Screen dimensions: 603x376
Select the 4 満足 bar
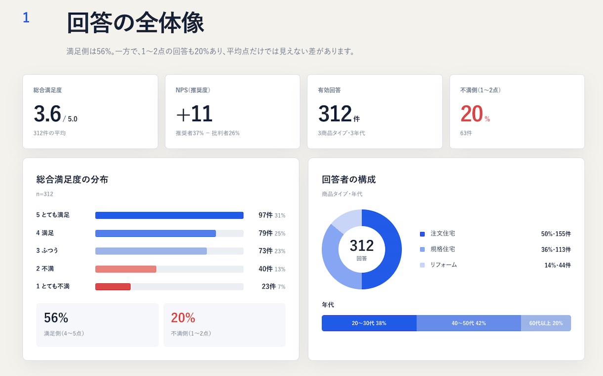[x=155, y=233]
